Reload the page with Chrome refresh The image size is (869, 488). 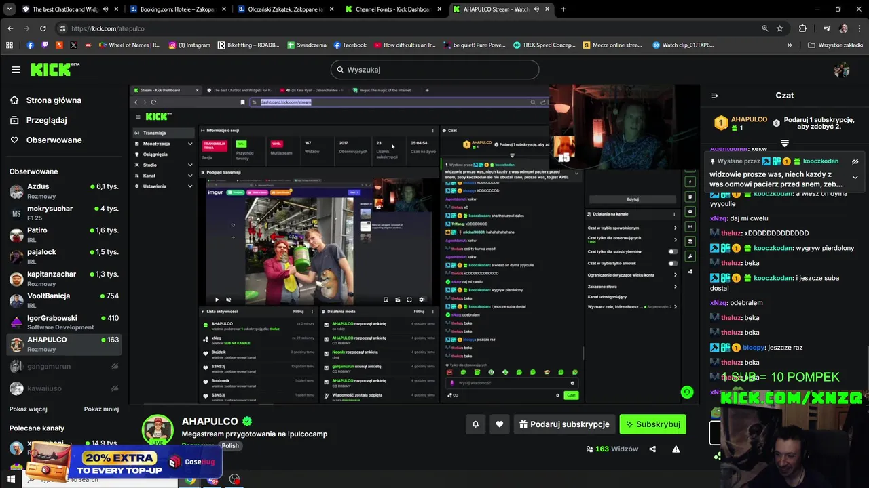[x=43, y=28]
